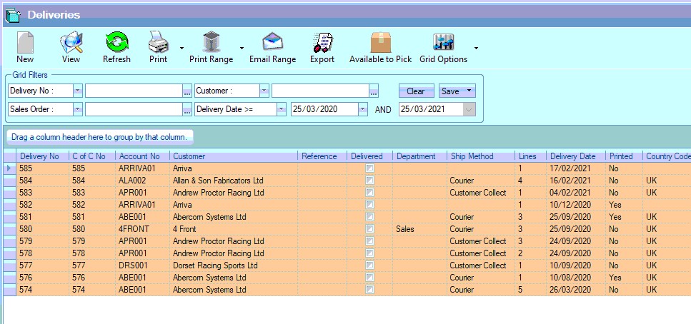The image size is (691, 324).
Task: Click the Print icon
Action: pos(158,44)
